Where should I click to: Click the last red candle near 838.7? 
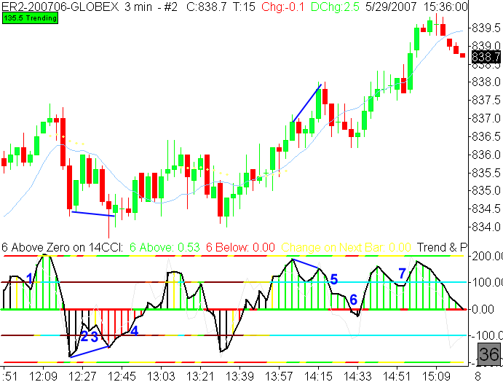coord(462,55)
